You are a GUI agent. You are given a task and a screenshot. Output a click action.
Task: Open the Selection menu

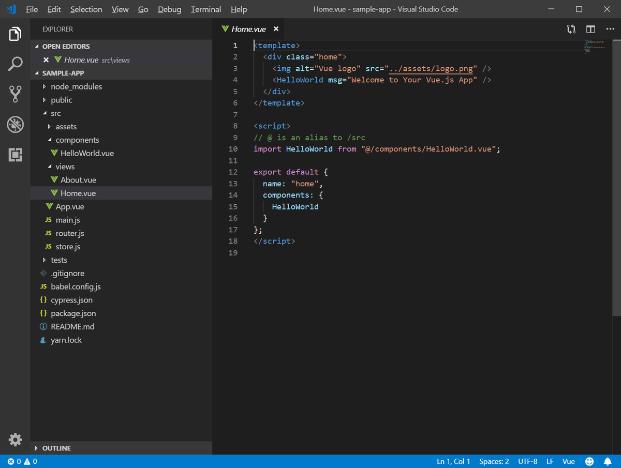pyautogui.click(x=86, y=9)
